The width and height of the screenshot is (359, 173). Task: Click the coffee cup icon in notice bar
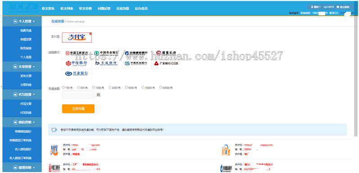click(54, 130)
